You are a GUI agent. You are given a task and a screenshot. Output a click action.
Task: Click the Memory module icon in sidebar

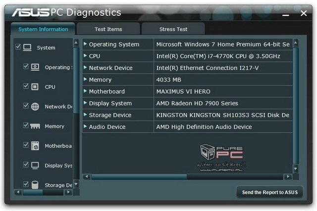point(35,127)
